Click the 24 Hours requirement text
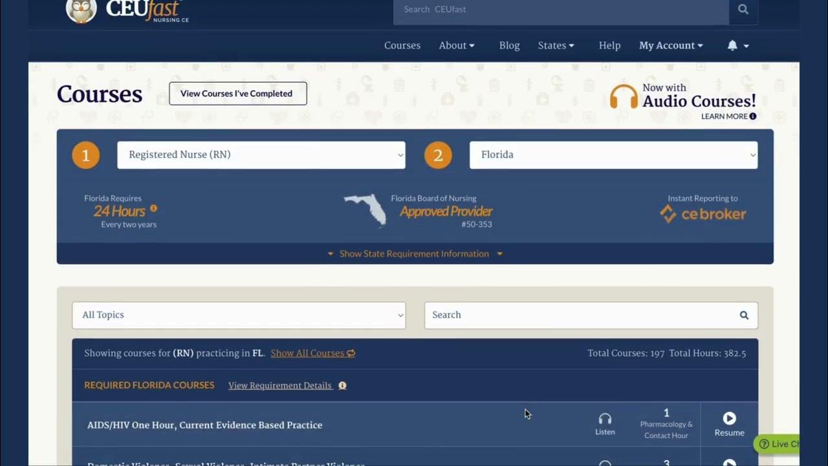 (x=120, y=211)
